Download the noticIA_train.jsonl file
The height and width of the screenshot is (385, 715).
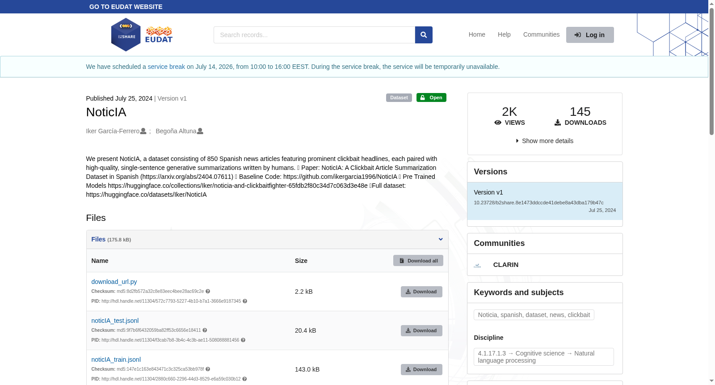(421, 369)
